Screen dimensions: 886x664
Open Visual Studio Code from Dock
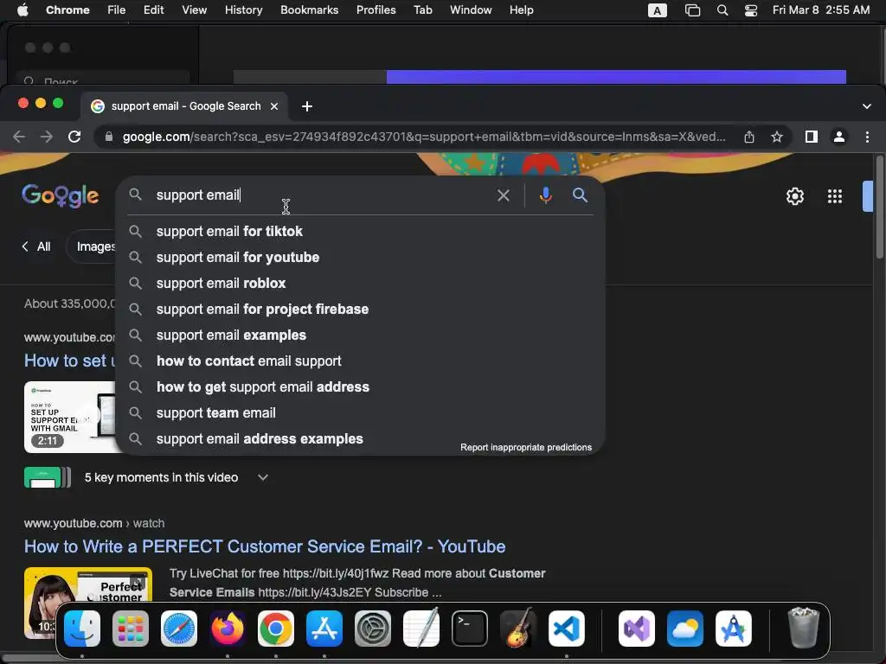tap(567, 629)
